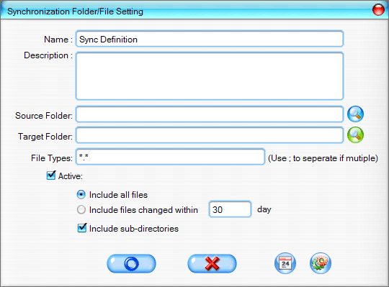Click inside the Description text area
This screenshot has height=287, width=389.
pos(210,76)
